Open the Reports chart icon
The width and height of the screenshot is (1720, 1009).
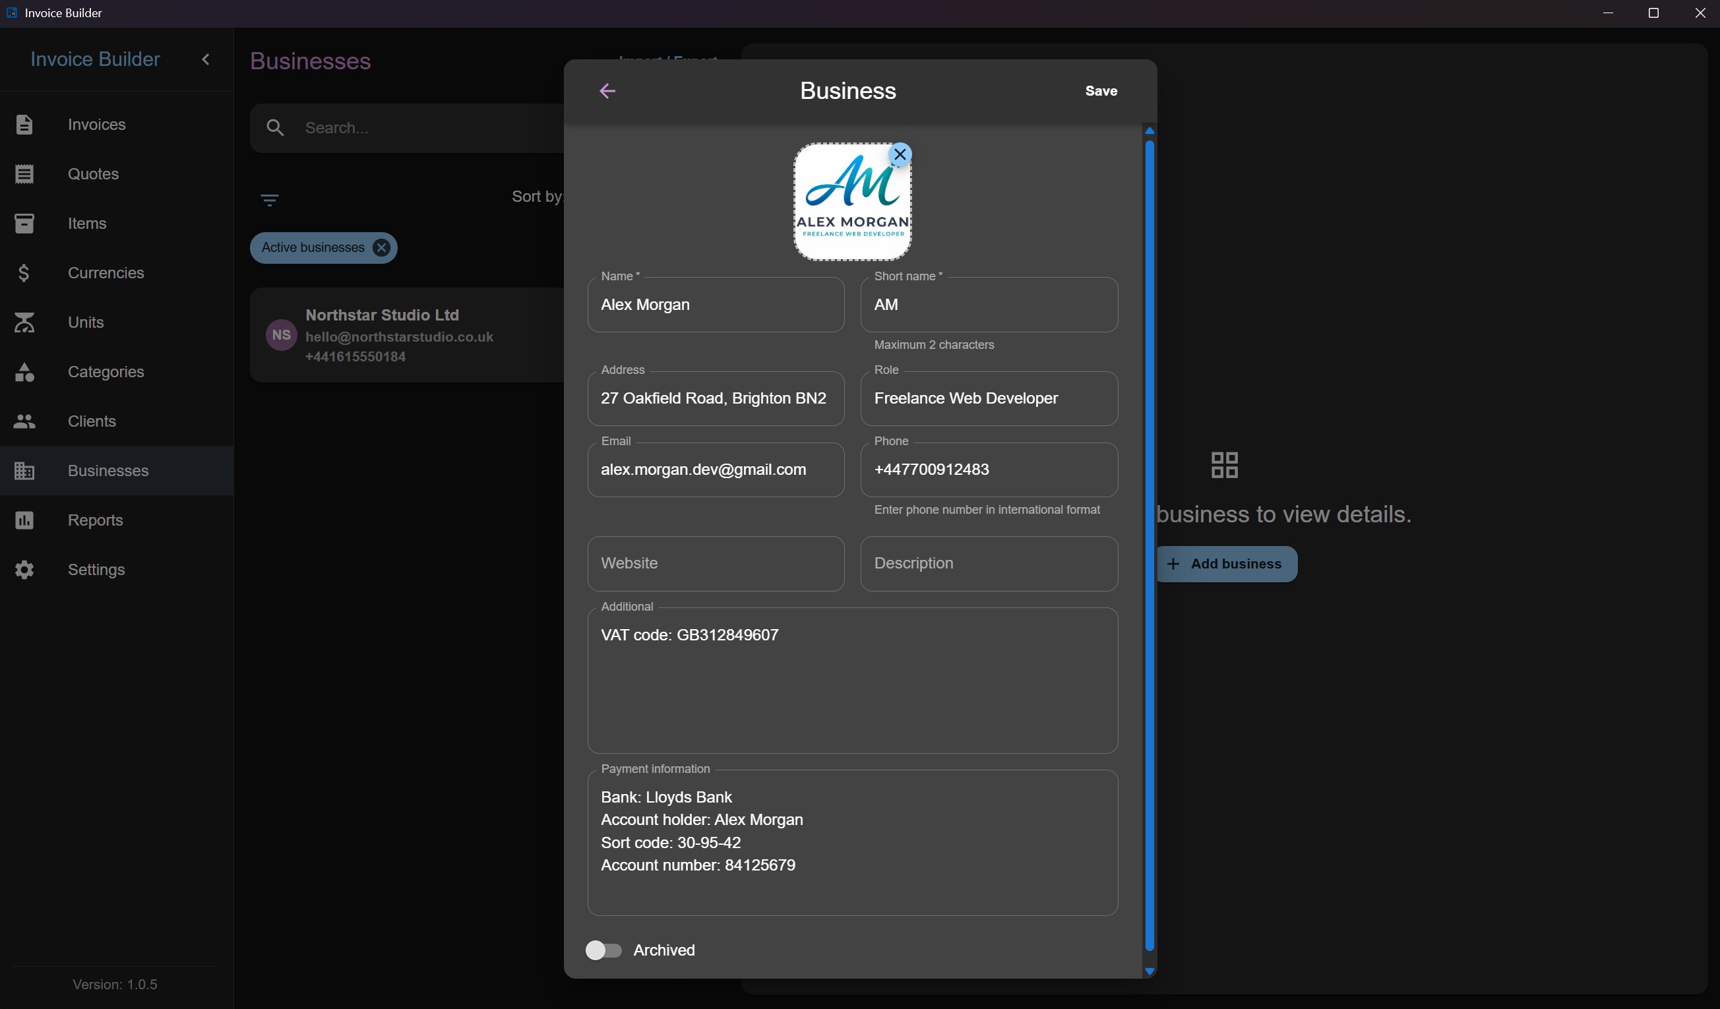coord(24,520)
